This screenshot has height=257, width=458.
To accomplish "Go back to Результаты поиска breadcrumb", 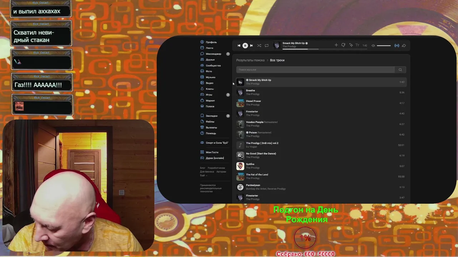I will 250,60.
